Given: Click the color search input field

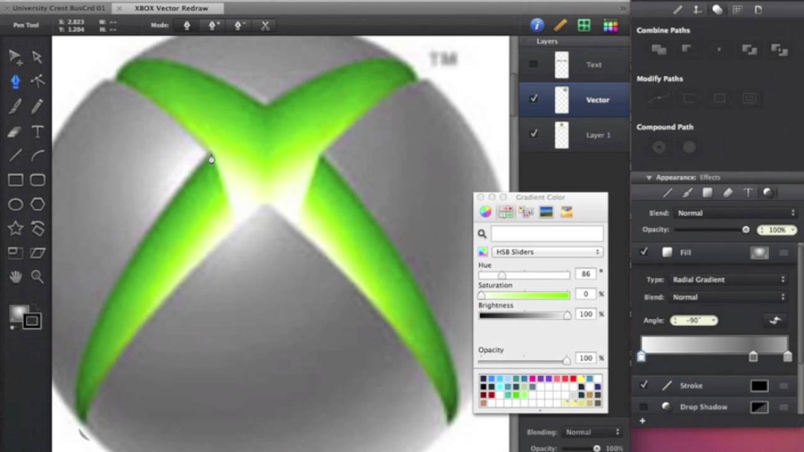Looking at the screenshot, I should coord(547,234).
